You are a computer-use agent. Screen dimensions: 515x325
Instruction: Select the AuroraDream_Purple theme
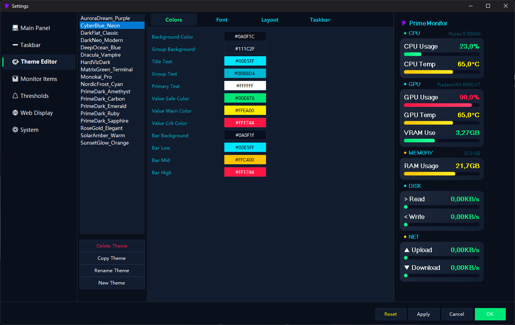[x=112, y=18]
